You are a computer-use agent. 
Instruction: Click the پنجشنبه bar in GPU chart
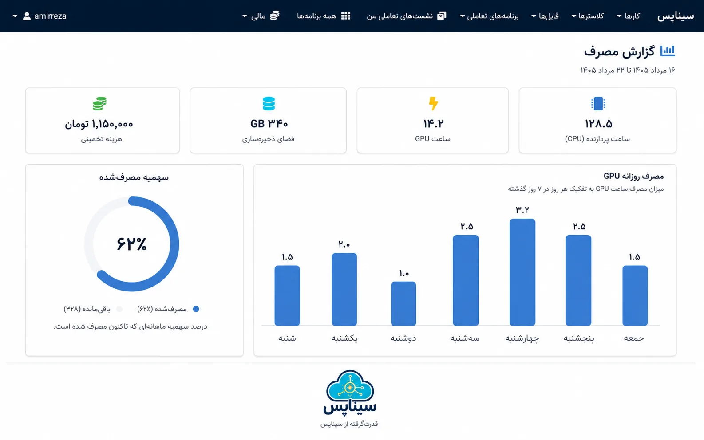tap(578, 280)
